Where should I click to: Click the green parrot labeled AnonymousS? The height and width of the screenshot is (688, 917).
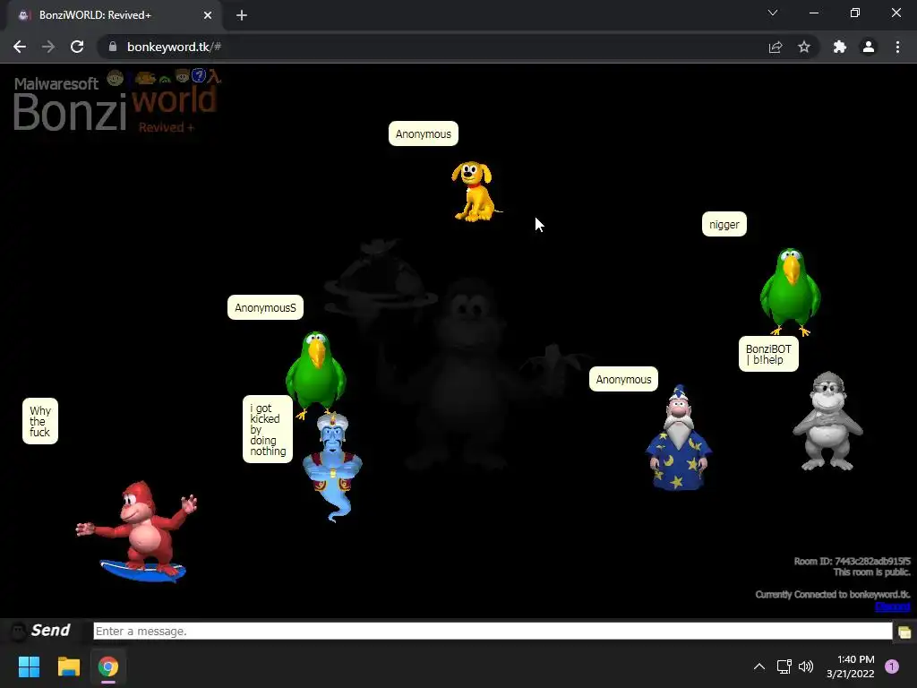click(316, 374)
